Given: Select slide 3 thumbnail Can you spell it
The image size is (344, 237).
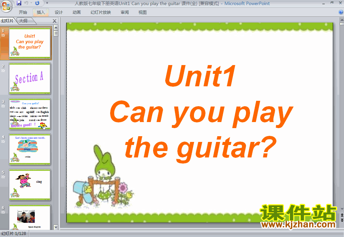Looking at the screenshot, I should coord(30,114).
